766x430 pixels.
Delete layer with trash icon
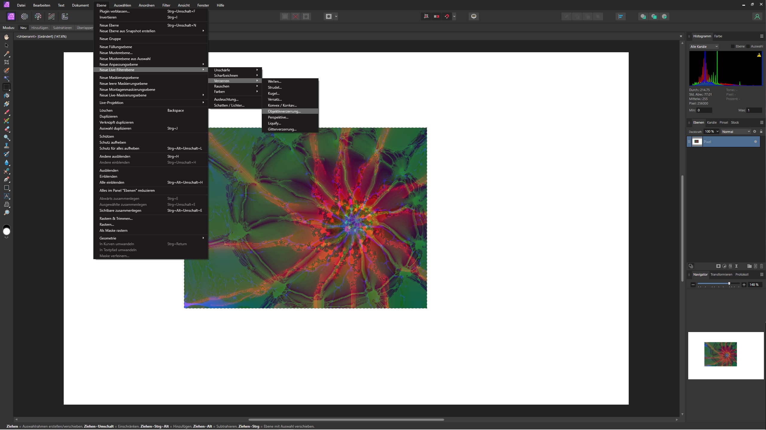[761, 266]
